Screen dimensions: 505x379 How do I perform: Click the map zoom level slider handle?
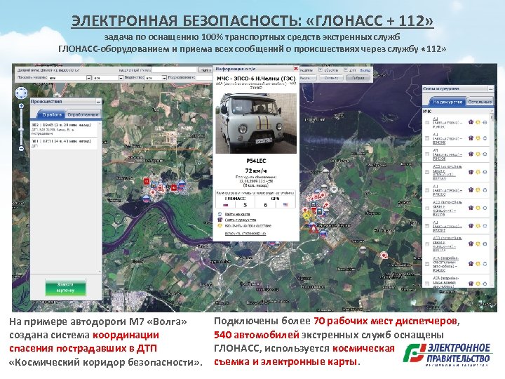(x=21, y=129)
